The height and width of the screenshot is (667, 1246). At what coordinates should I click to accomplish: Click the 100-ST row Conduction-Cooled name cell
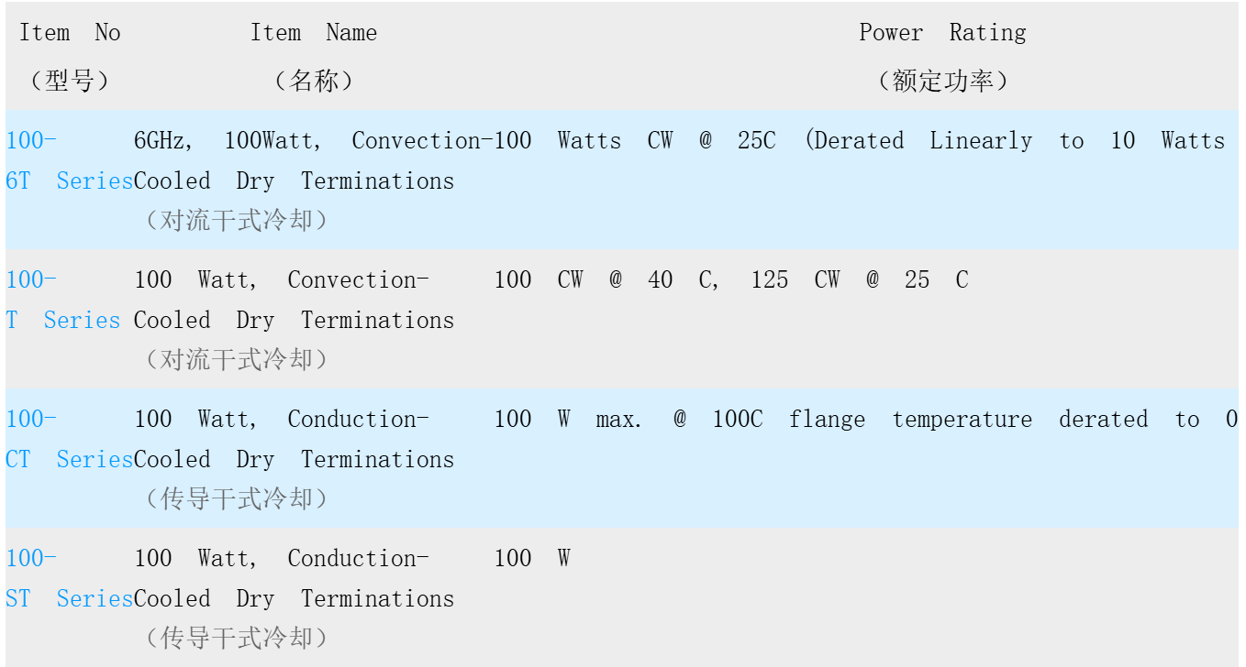(x=294, y=578)
